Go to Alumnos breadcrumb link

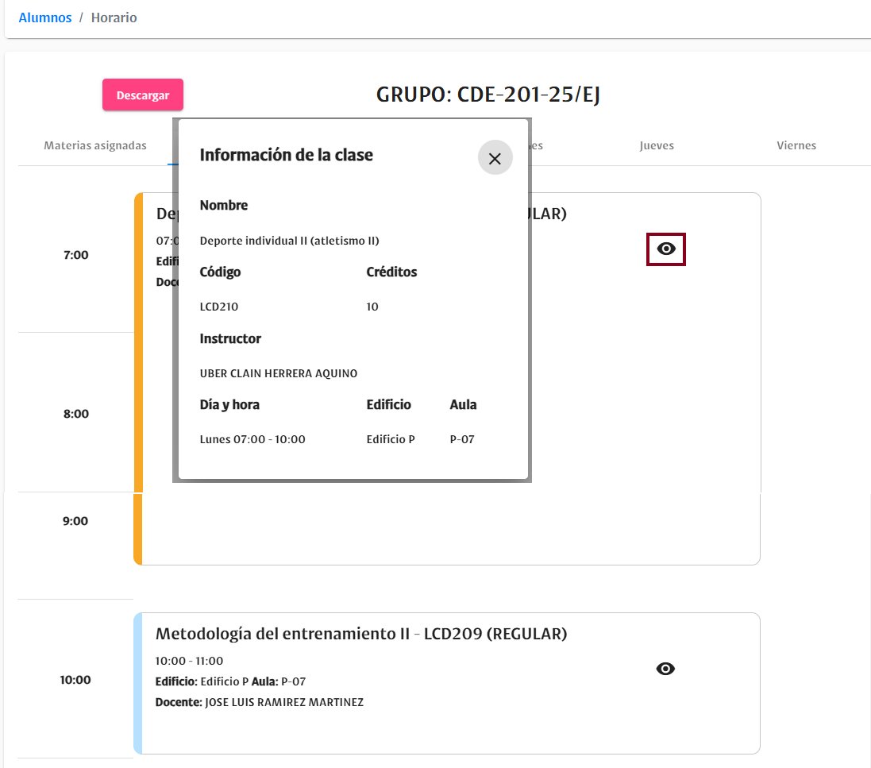pos(45,17)
